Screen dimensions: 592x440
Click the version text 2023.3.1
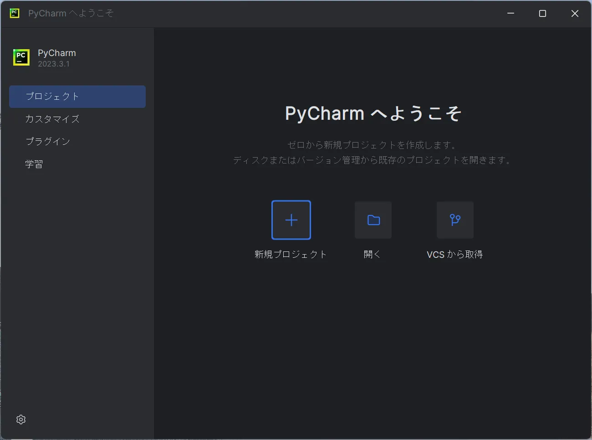pos(54,64)
